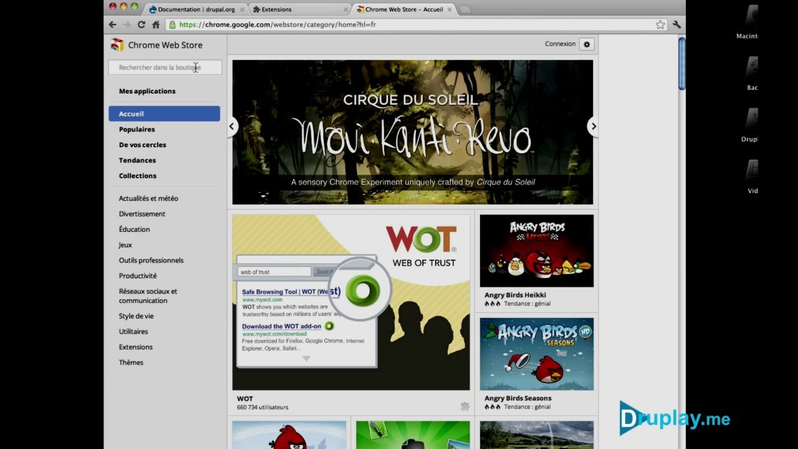Open the Angry Birds Seasons thumbnail
This screenshot has width=798, height=449.
coord(536,354)
